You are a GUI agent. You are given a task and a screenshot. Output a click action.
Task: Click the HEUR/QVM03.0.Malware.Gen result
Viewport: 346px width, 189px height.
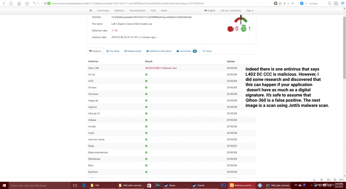[161, 68]
